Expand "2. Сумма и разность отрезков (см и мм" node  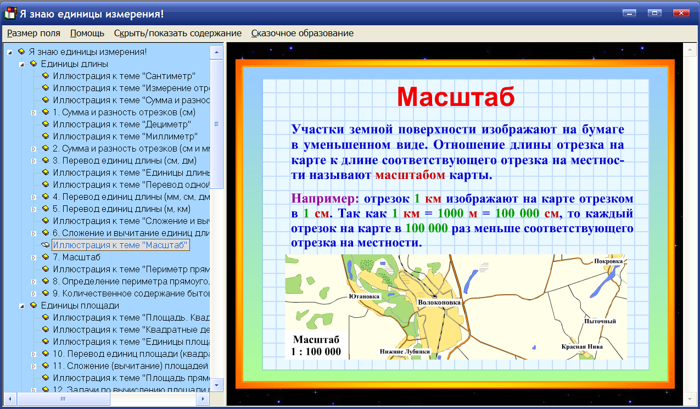coord(33,149)
